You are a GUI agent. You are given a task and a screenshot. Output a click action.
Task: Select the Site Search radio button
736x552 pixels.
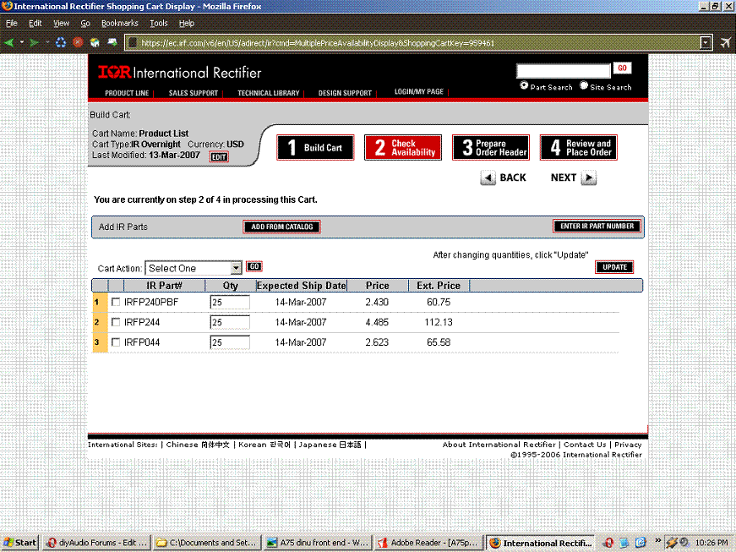click(x=583, y=85)
